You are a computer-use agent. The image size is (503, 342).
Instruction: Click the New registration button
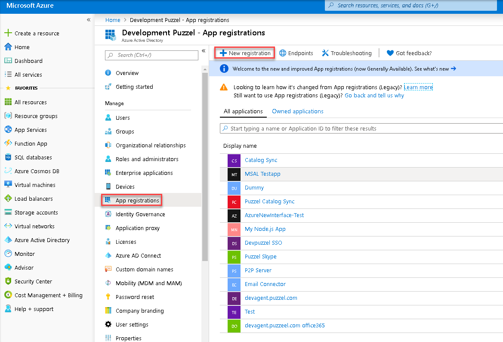[245, 53]
